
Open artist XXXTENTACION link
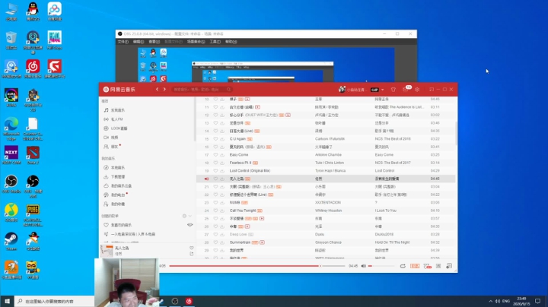tap(328, 203)
